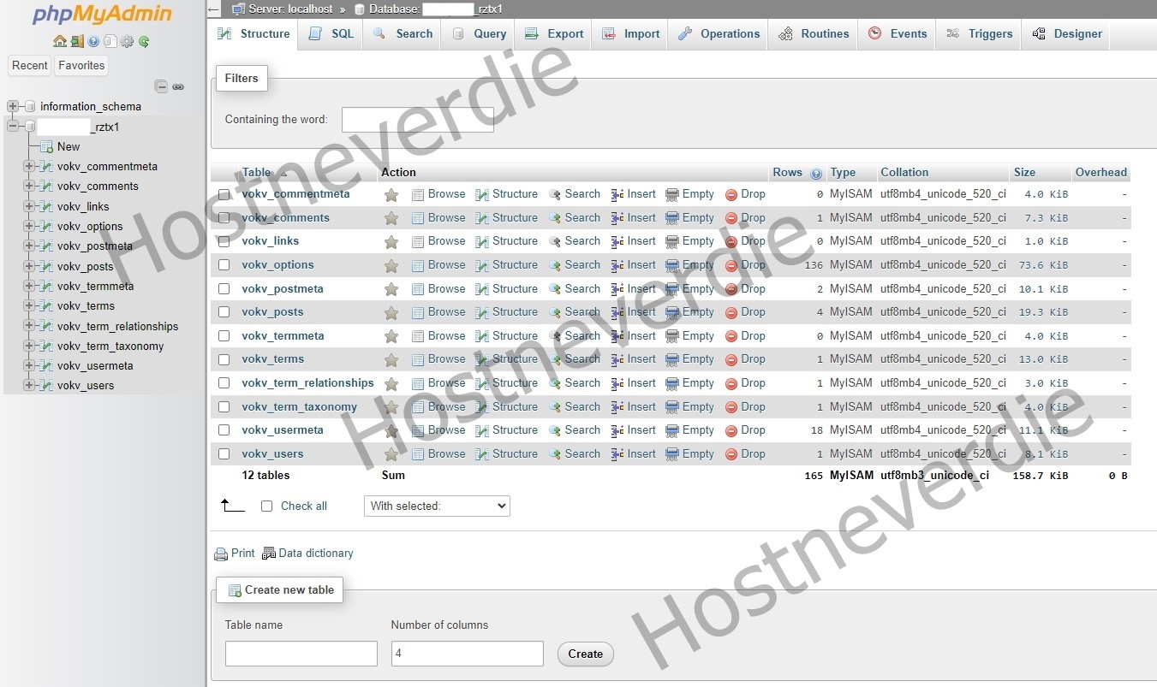The height and width of the screenshot is (687, 1157).
Task: Open navigation panel settings gear icon
Action: coord(127,41)
